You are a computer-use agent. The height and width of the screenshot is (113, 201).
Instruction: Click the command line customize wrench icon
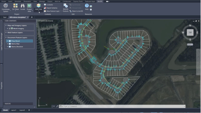coord(57,106)
